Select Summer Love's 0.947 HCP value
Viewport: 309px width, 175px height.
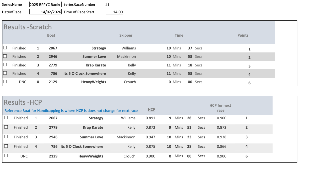click(x=150, y=137)
